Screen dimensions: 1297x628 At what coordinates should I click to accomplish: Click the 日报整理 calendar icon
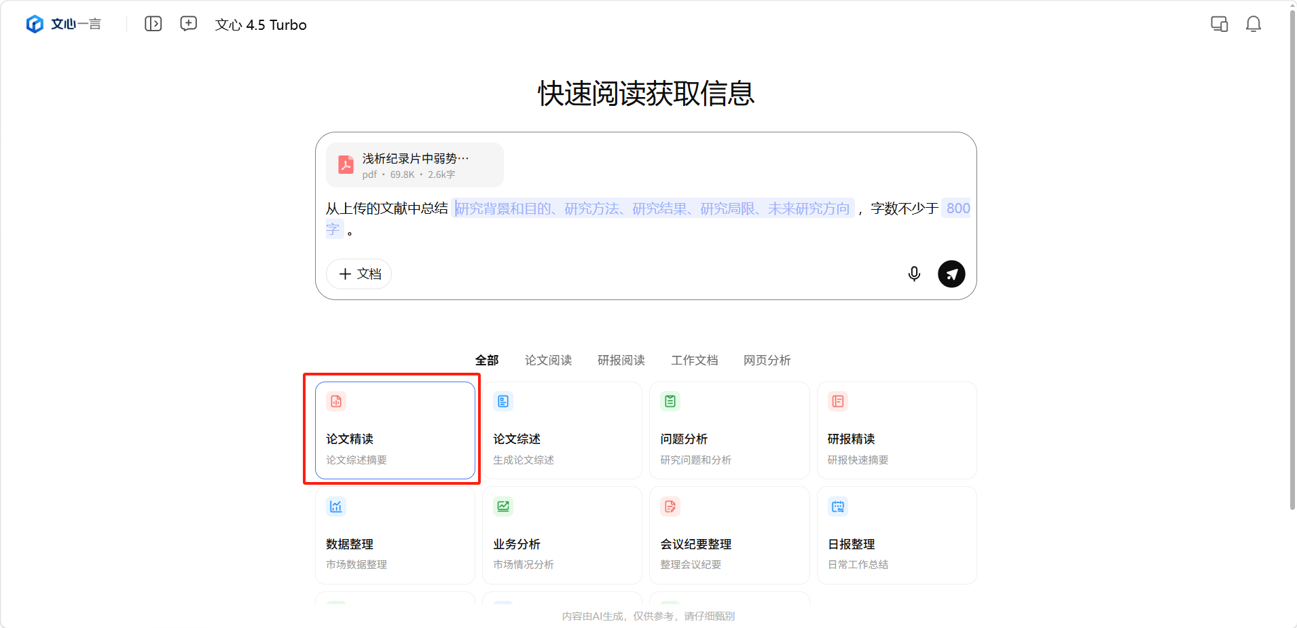coord(838,506)
